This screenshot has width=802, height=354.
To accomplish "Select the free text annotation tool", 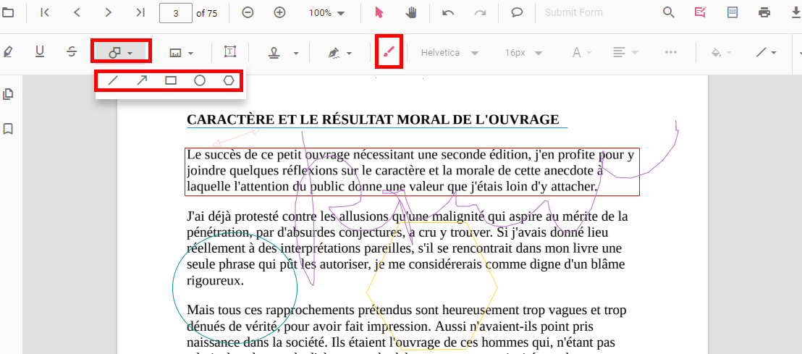I will [x=230, y=51].
